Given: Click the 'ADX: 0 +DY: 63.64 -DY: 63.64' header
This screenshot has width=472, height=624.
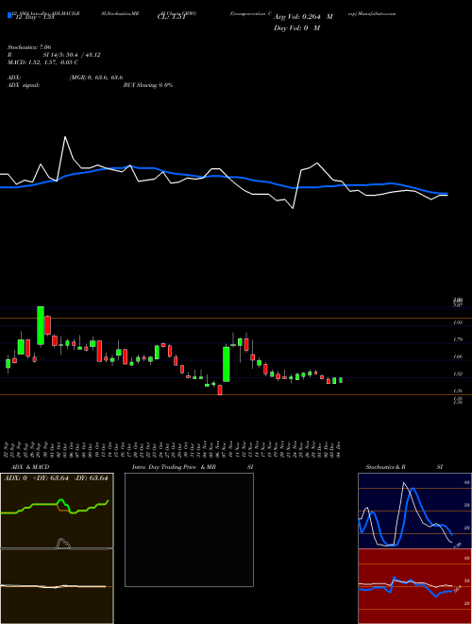Looking at the screenshot, I should 56,478.
